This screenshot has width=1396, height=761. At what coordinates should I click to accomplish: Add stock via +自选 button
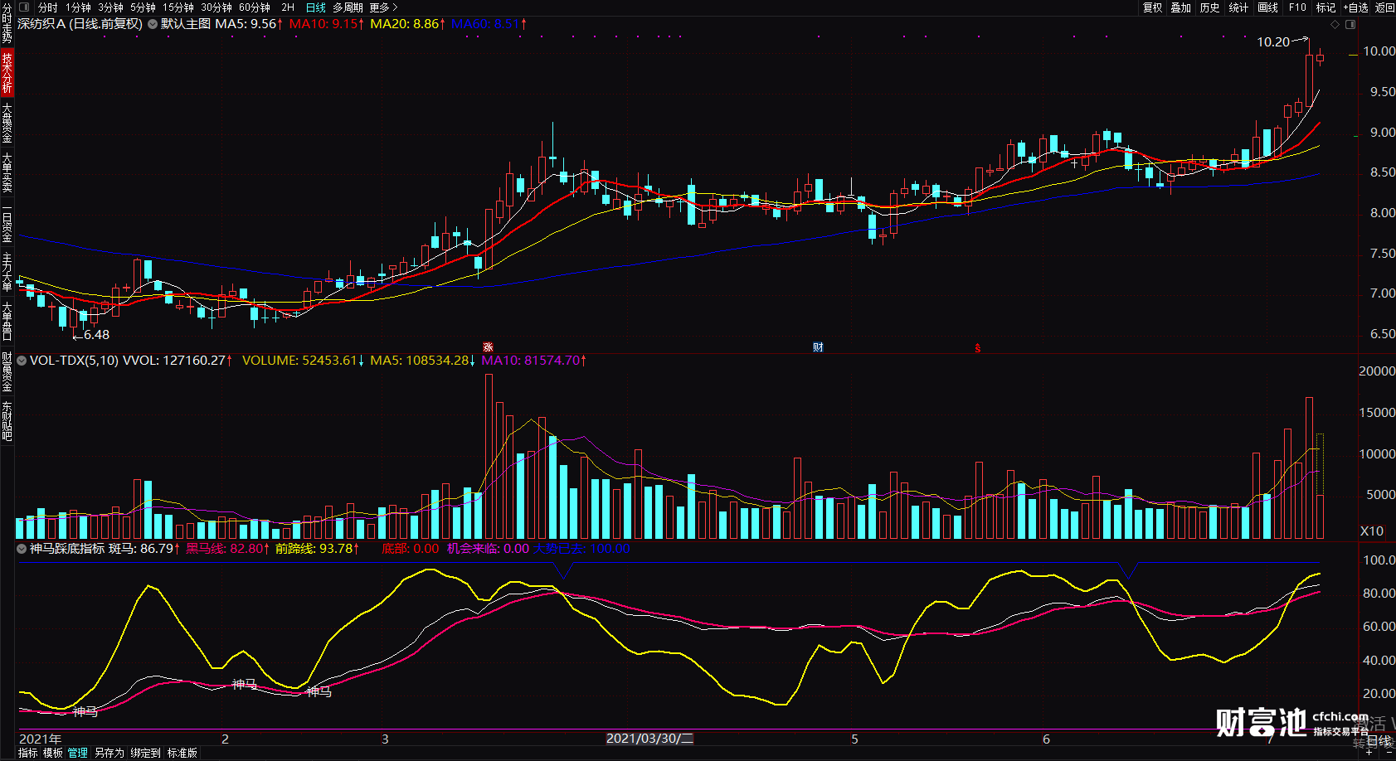click(x=1356, y=7)
